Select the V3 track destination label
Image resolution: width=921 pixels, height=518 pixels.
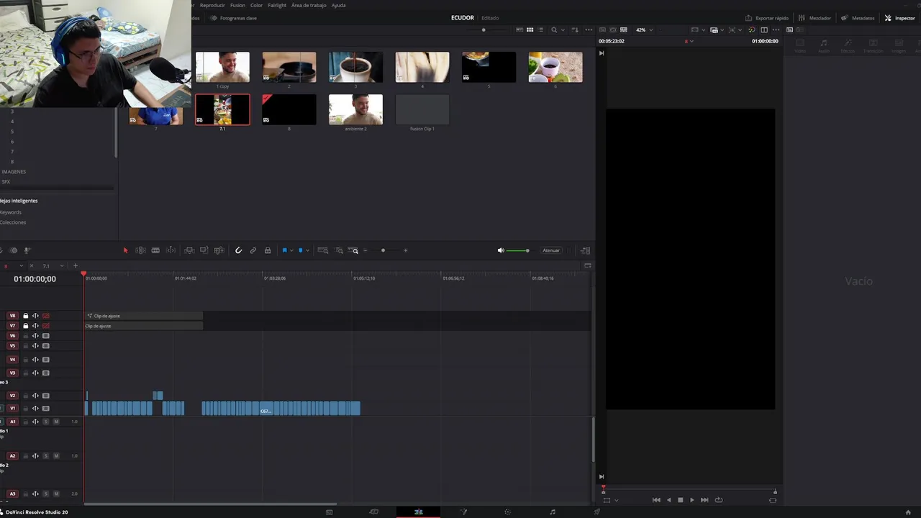coord(12,373)
